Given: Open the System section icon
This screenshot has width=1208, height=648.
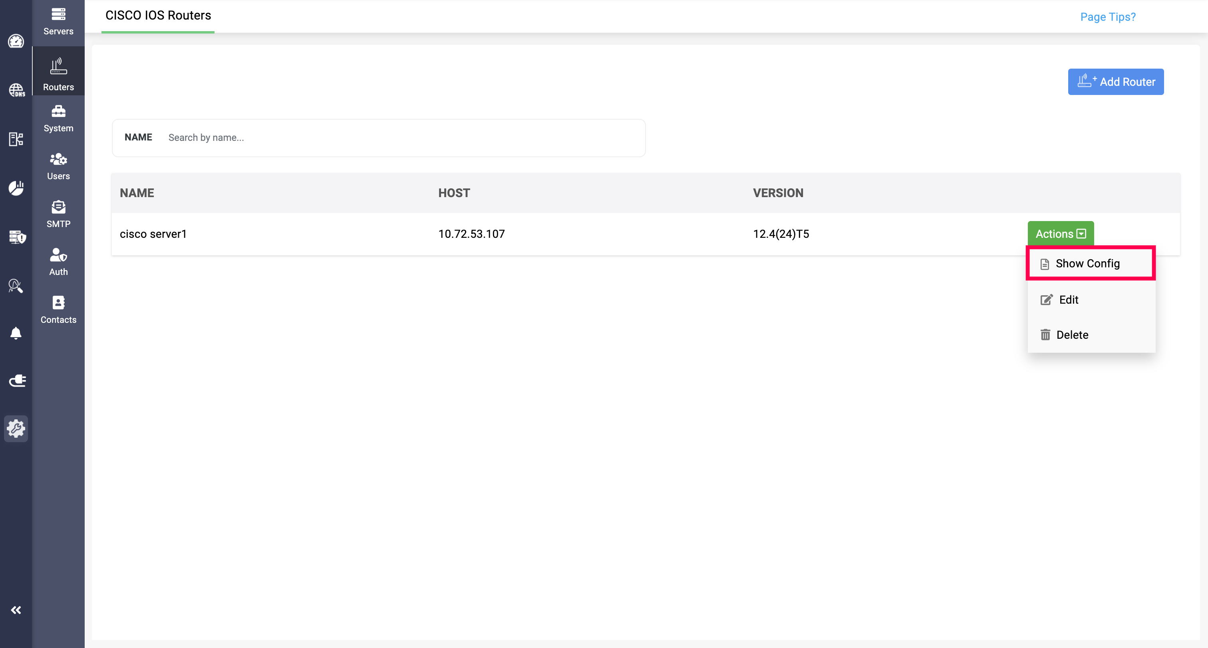Looking at the screenshot, I should coord(58,117).
